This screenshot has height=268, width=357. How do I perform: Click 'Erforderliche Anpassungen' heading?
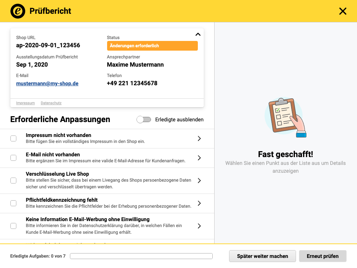tap(60, 119)
